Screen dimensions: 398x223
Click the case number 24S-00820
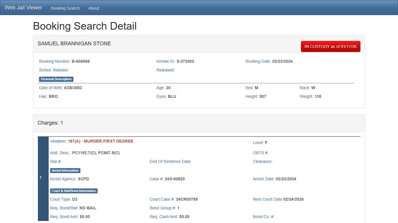pos(175,179)
